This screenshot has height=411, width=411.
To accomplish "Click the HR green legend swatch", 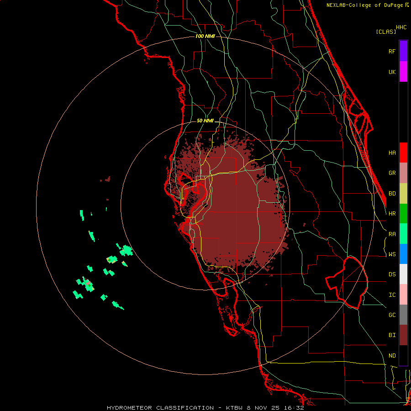I will (x=403, y=214).
